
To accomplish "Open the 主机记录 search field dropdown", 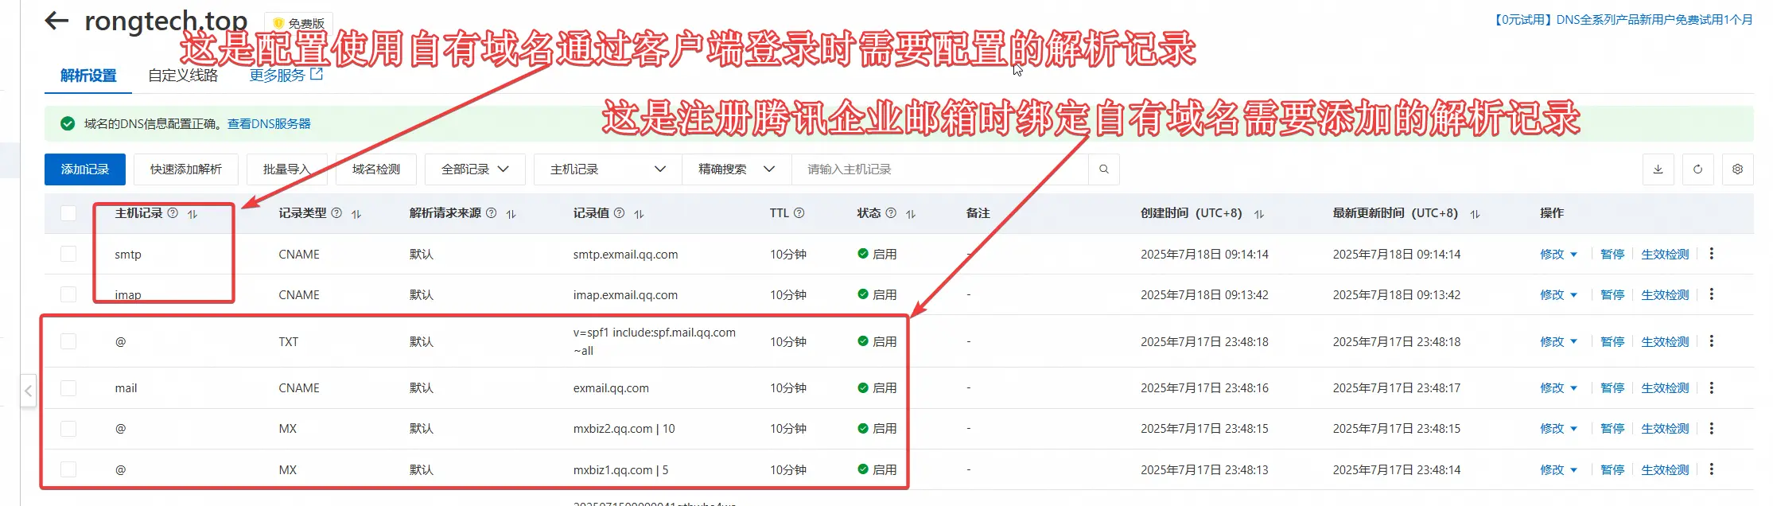I will tap(607, 169).
